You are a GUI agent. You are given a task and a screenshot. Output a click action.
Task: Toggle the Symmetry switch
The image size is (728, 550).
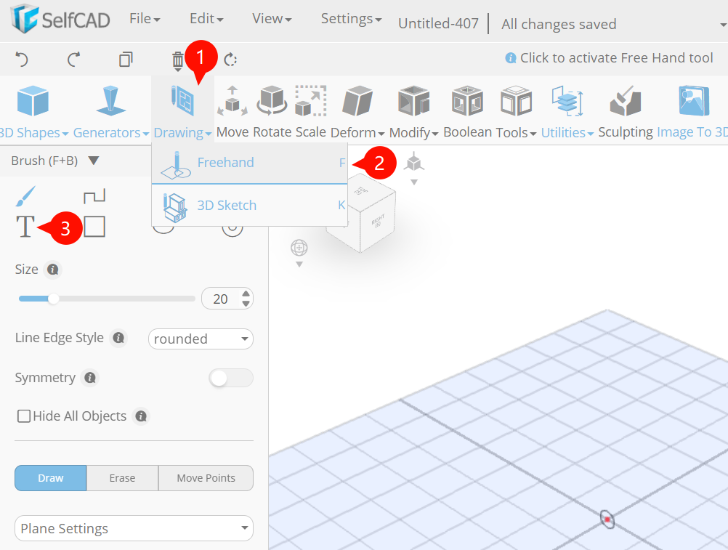[231, 378]
